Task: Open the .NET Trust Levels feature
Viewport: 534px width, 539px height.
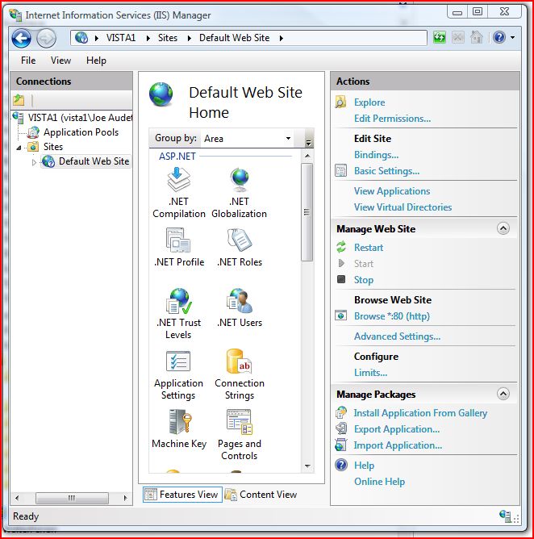Action: click(x=179, y=314)
